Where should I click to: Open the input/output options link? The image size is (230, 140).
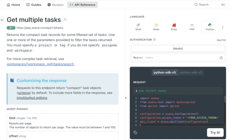click(32, 97)
